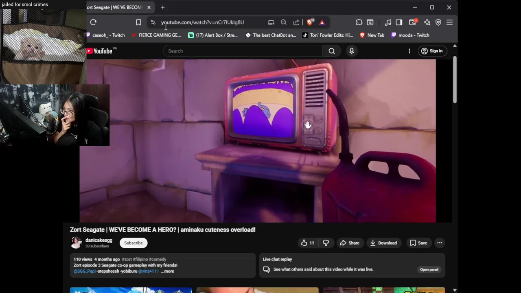
Task: Close the Zort Seagate browser tab
Action: 149,7
